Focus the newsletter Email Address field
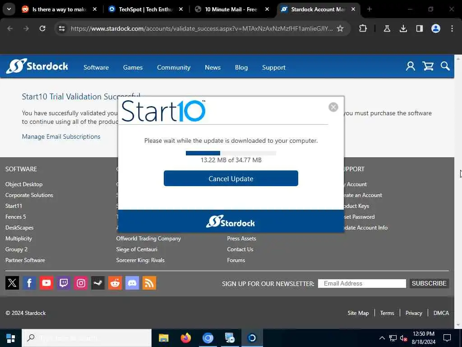Screen dimensions: 462x347 [362, 283]
